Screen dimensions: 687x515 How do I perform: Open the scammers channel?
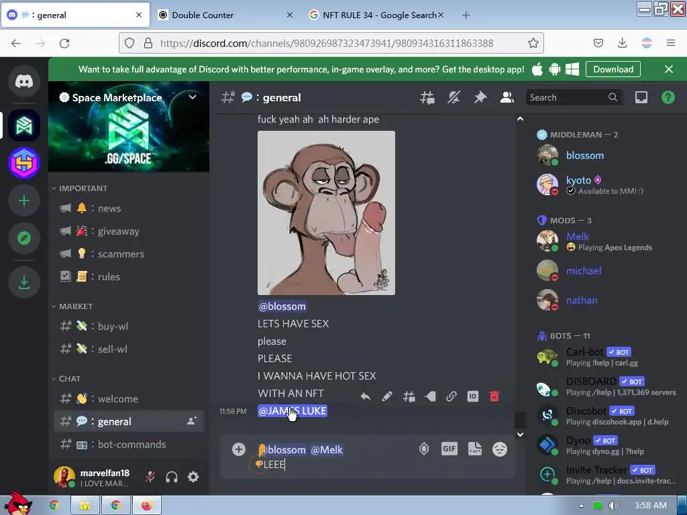click(129, 254)
